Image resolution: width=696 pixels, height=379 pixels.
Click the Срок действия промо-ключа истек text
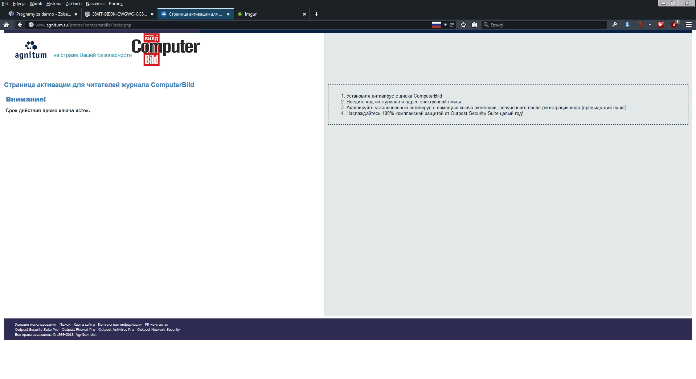tap(48, 111)
